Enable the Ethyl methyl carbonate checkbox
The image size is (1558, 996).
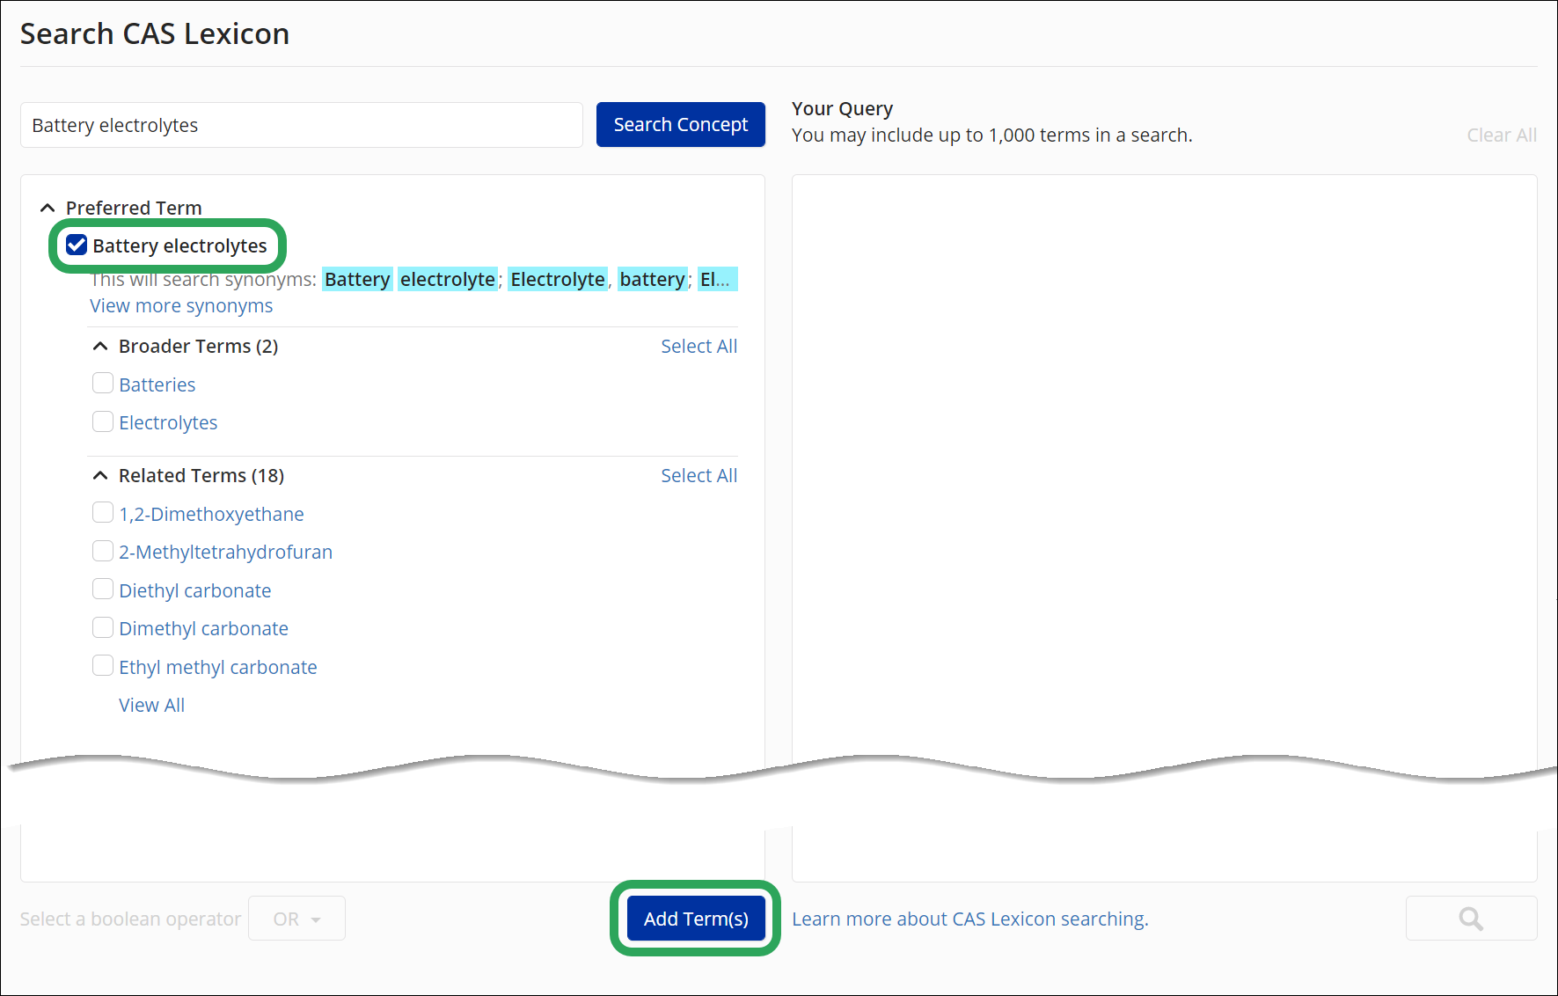(x=103, y=666)
